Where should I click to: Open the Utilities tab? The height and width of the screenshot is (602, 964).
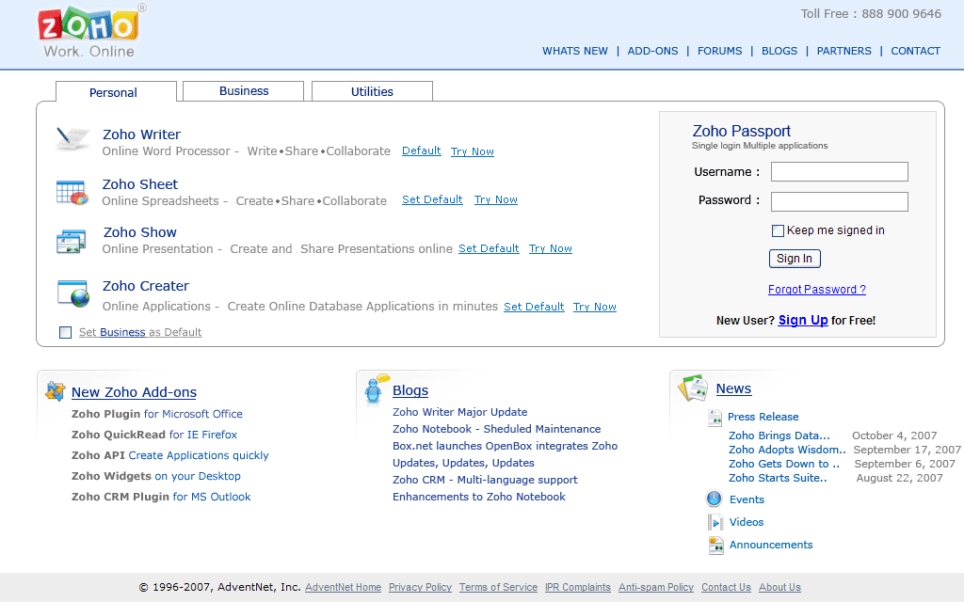[372, 91]
